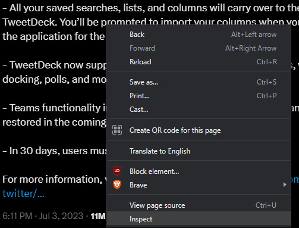Choose Block element... menu entry
Image resolution: width=299 pixels, height=228 pixels.
(x=199, y=171)
